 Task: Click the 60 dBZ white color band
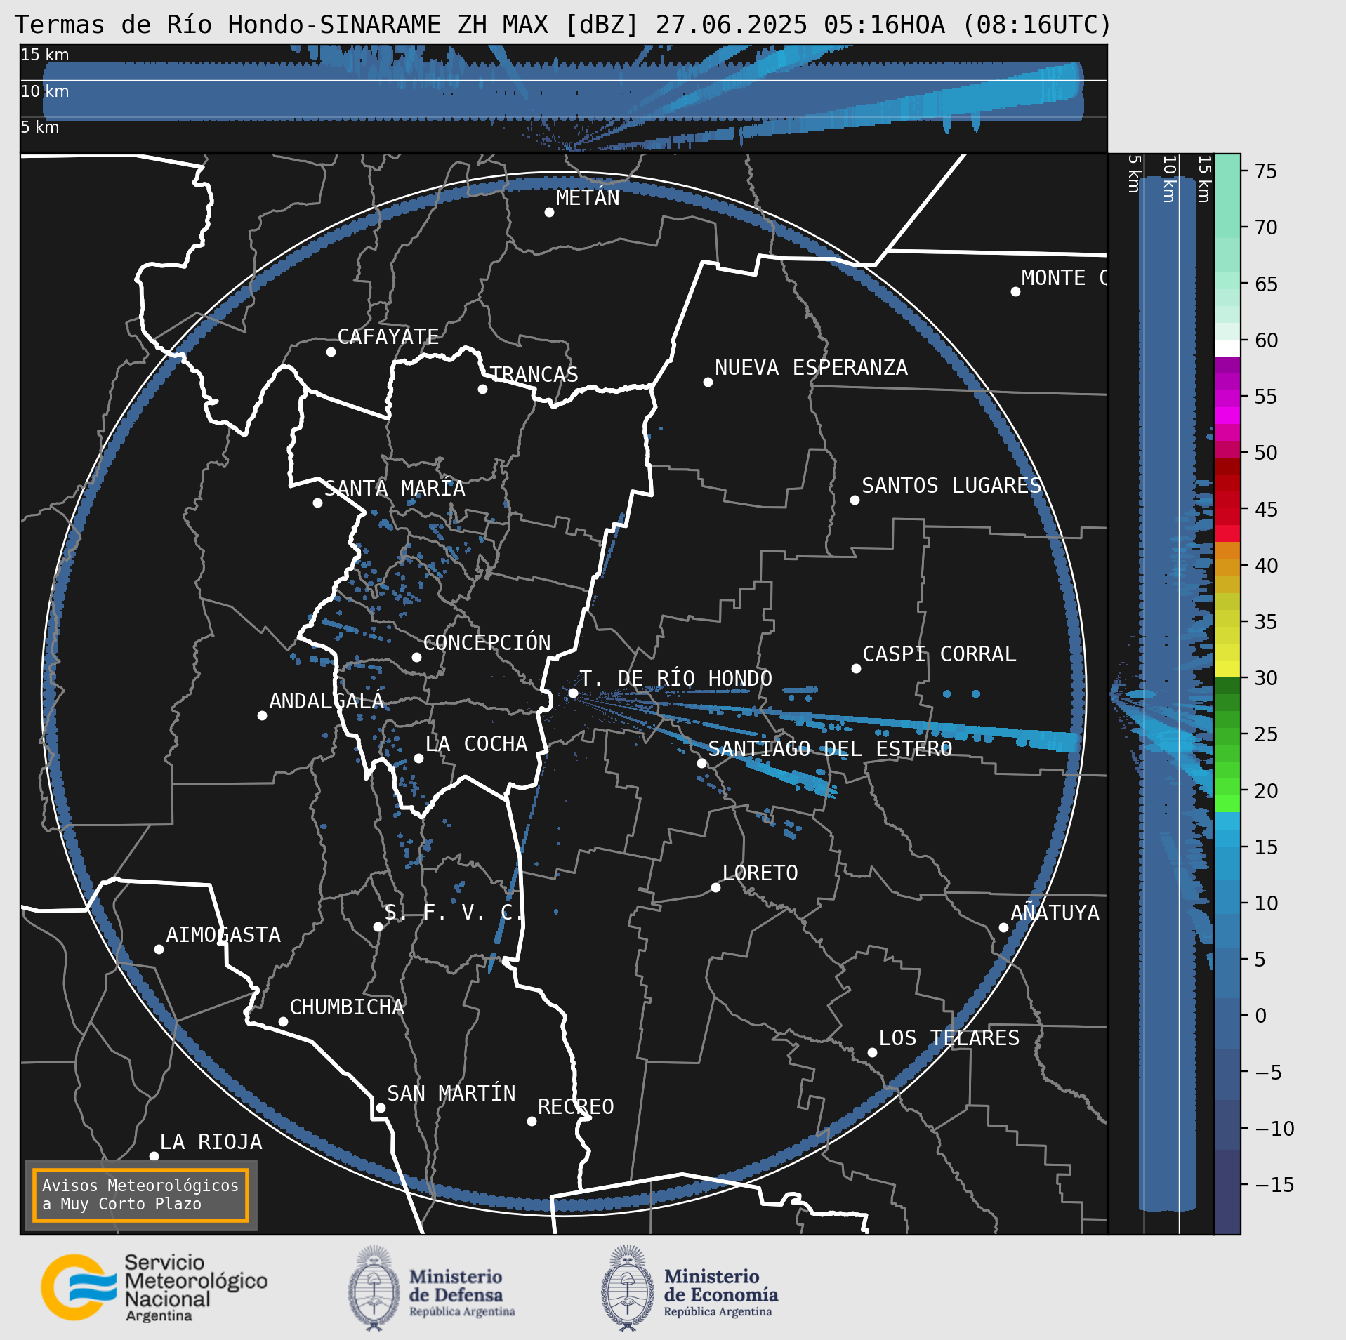click(x=1227, y=348)
